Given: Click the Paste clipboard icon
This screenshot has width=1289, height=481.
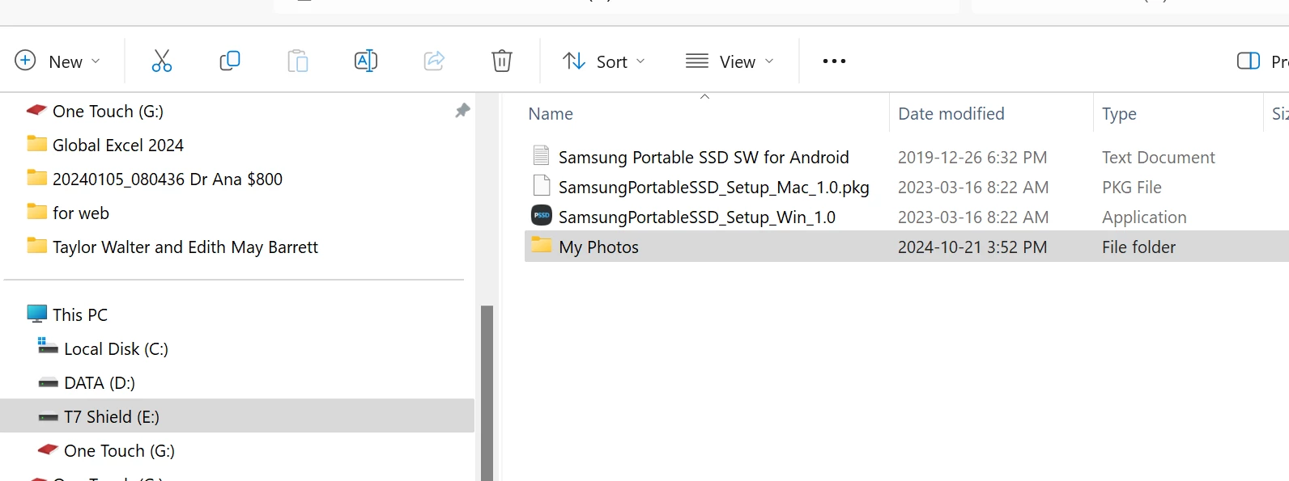Looking at the screenshot, I should [298, 61].
